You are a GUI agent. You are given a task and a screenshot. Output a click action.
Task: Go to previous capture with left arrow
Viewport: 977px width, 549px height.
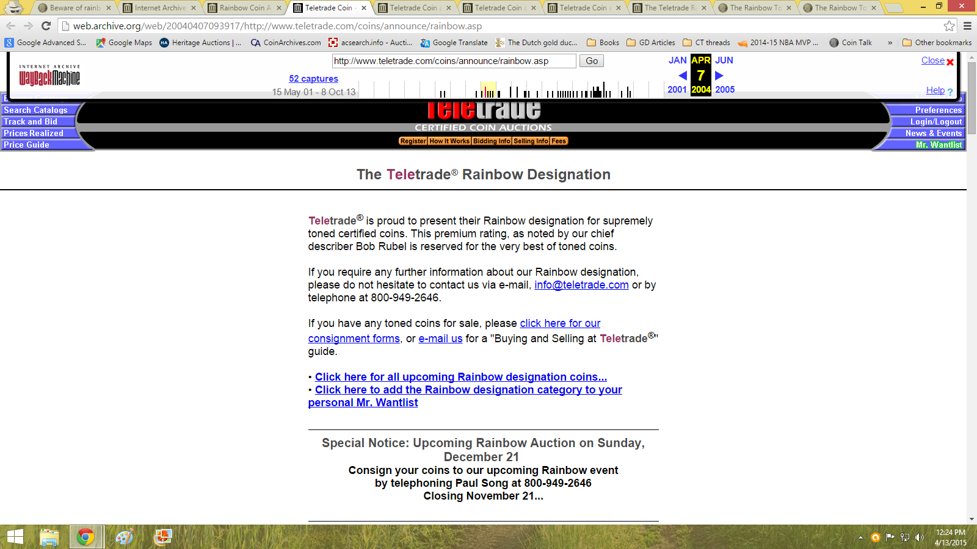click(x=683, y=76)
